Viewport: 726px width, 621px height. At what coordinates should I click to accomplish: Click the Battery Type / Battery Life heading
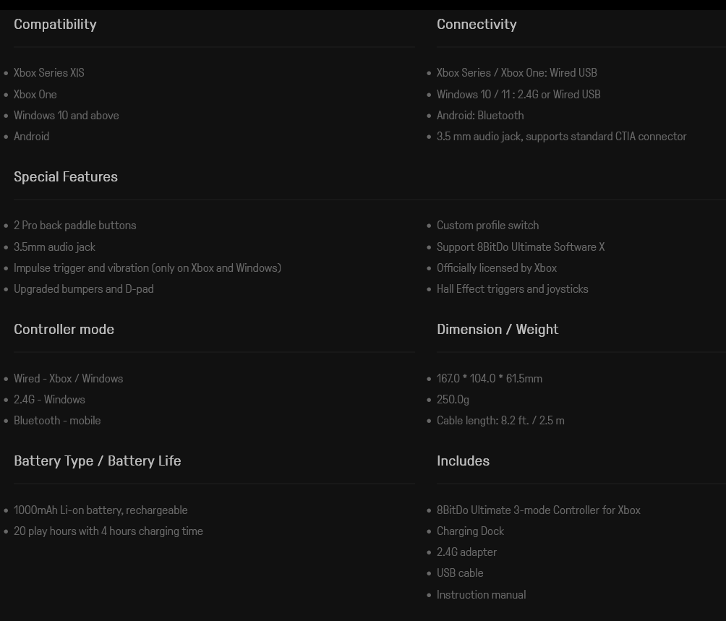pos(98,461)
